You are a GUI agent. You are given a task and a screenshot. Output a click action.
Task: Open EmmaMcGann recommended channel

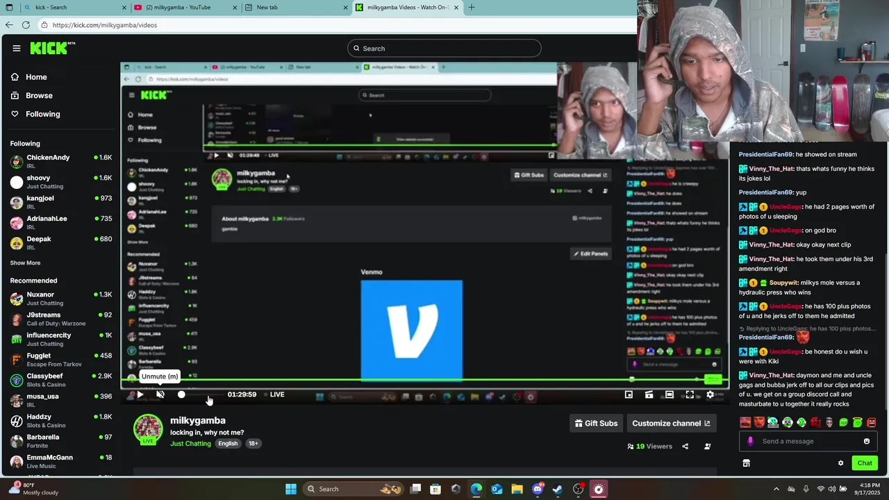click(x=61, y=462)
